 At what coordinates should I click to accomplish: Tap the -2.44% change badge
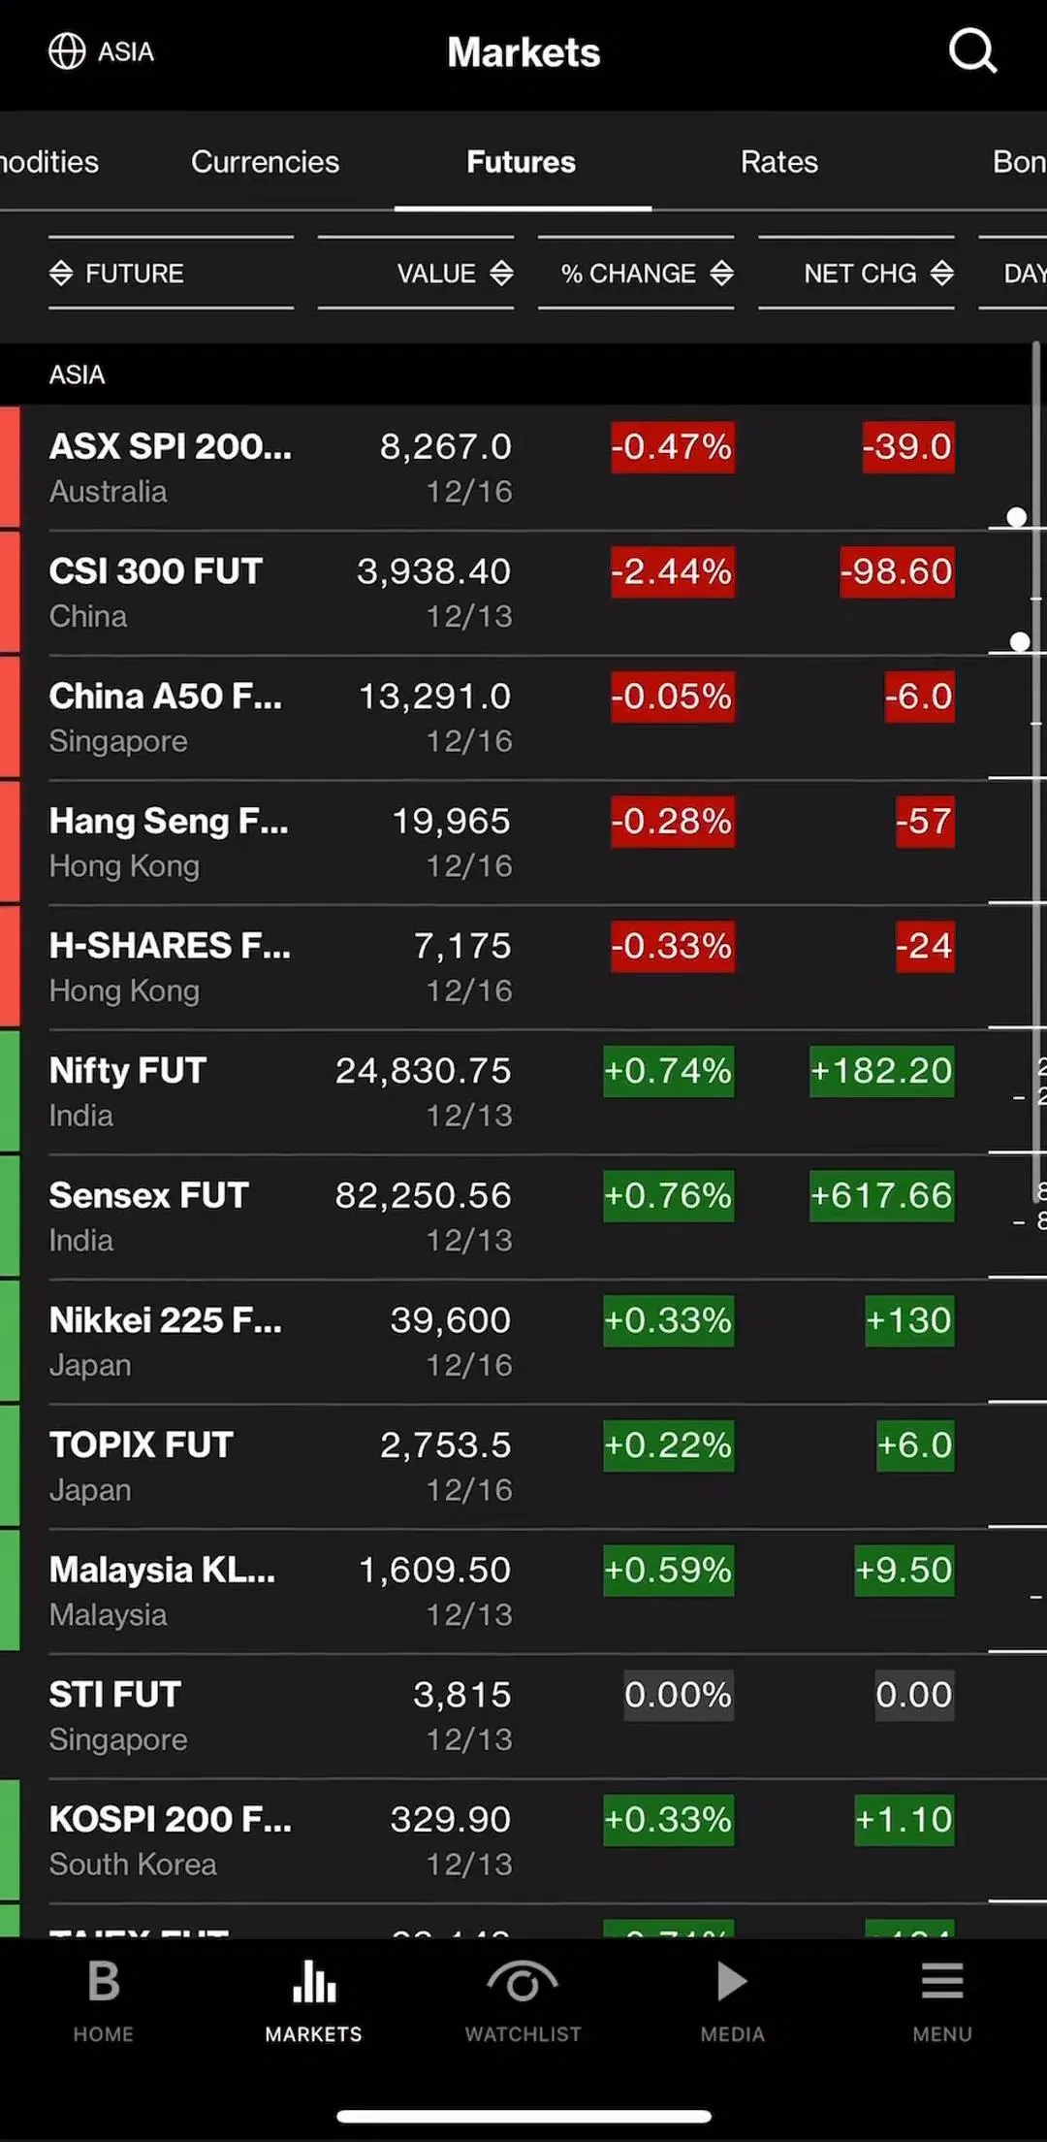tap(672, 571)
